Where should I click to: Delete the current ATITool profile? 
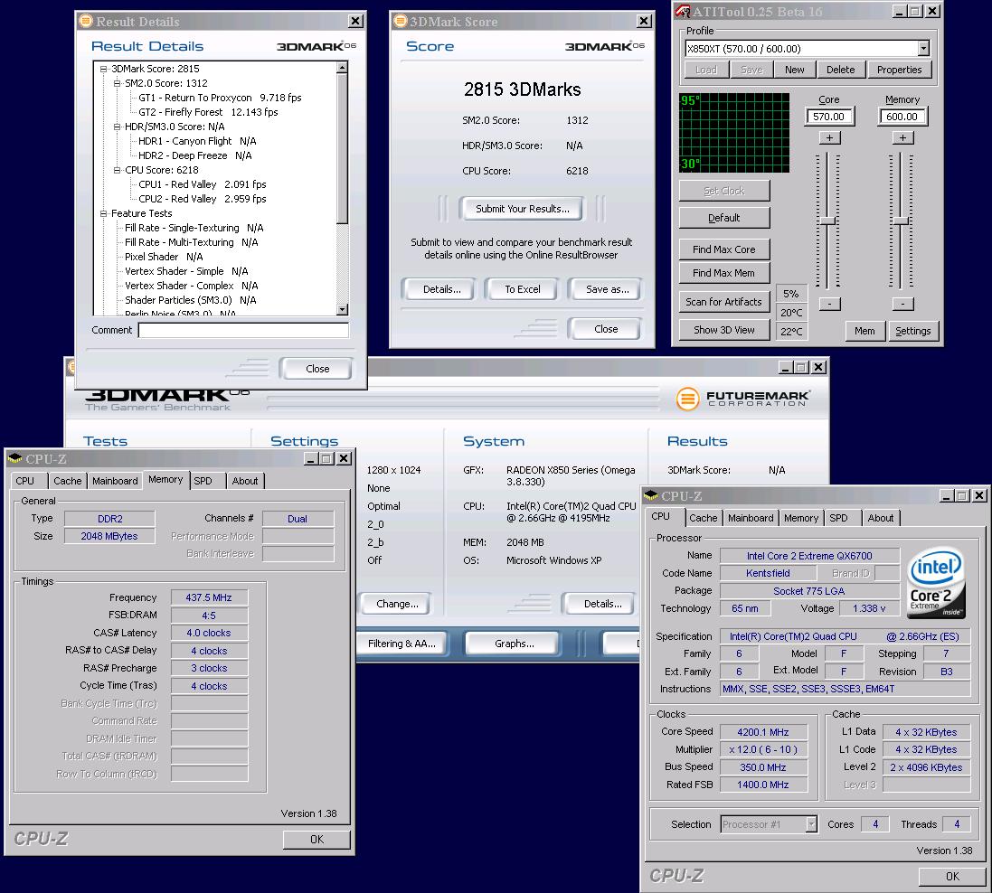tap(841, 70)
